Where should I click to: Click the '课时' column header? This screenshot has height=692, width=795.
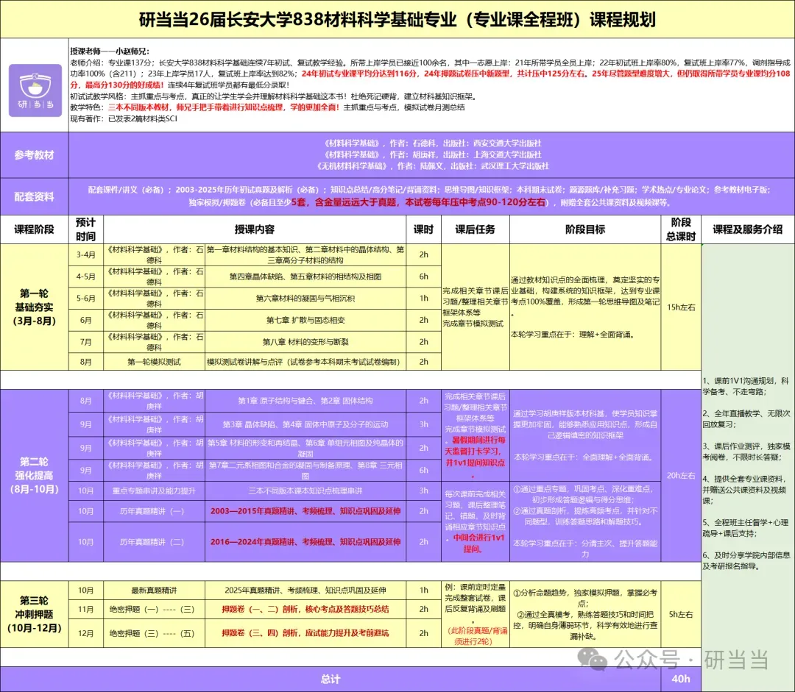423,229
